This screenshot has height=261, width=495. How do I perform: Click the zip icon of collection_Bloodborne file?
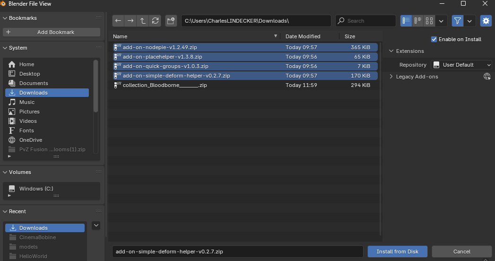(117, 85)
